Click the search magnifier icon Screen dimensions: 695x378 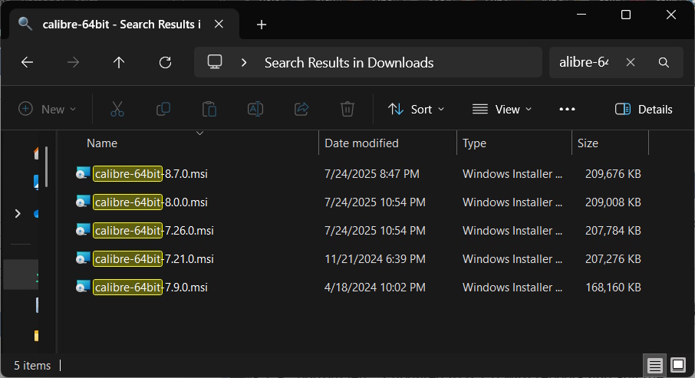[664, 63]
